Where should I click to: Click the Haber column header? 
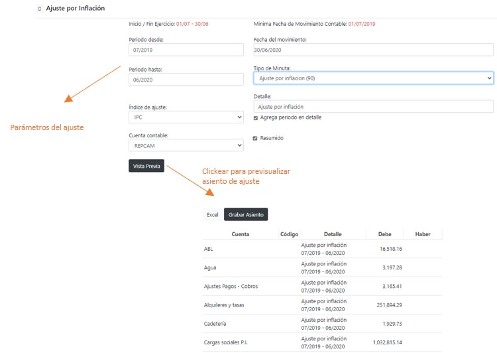tap(423, 234)
